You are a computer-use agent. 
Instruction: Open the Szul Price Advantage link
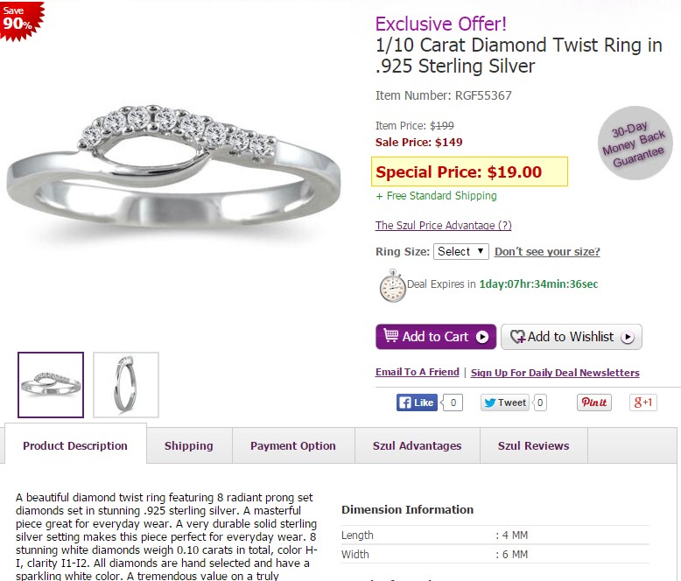tap(443, 226)
